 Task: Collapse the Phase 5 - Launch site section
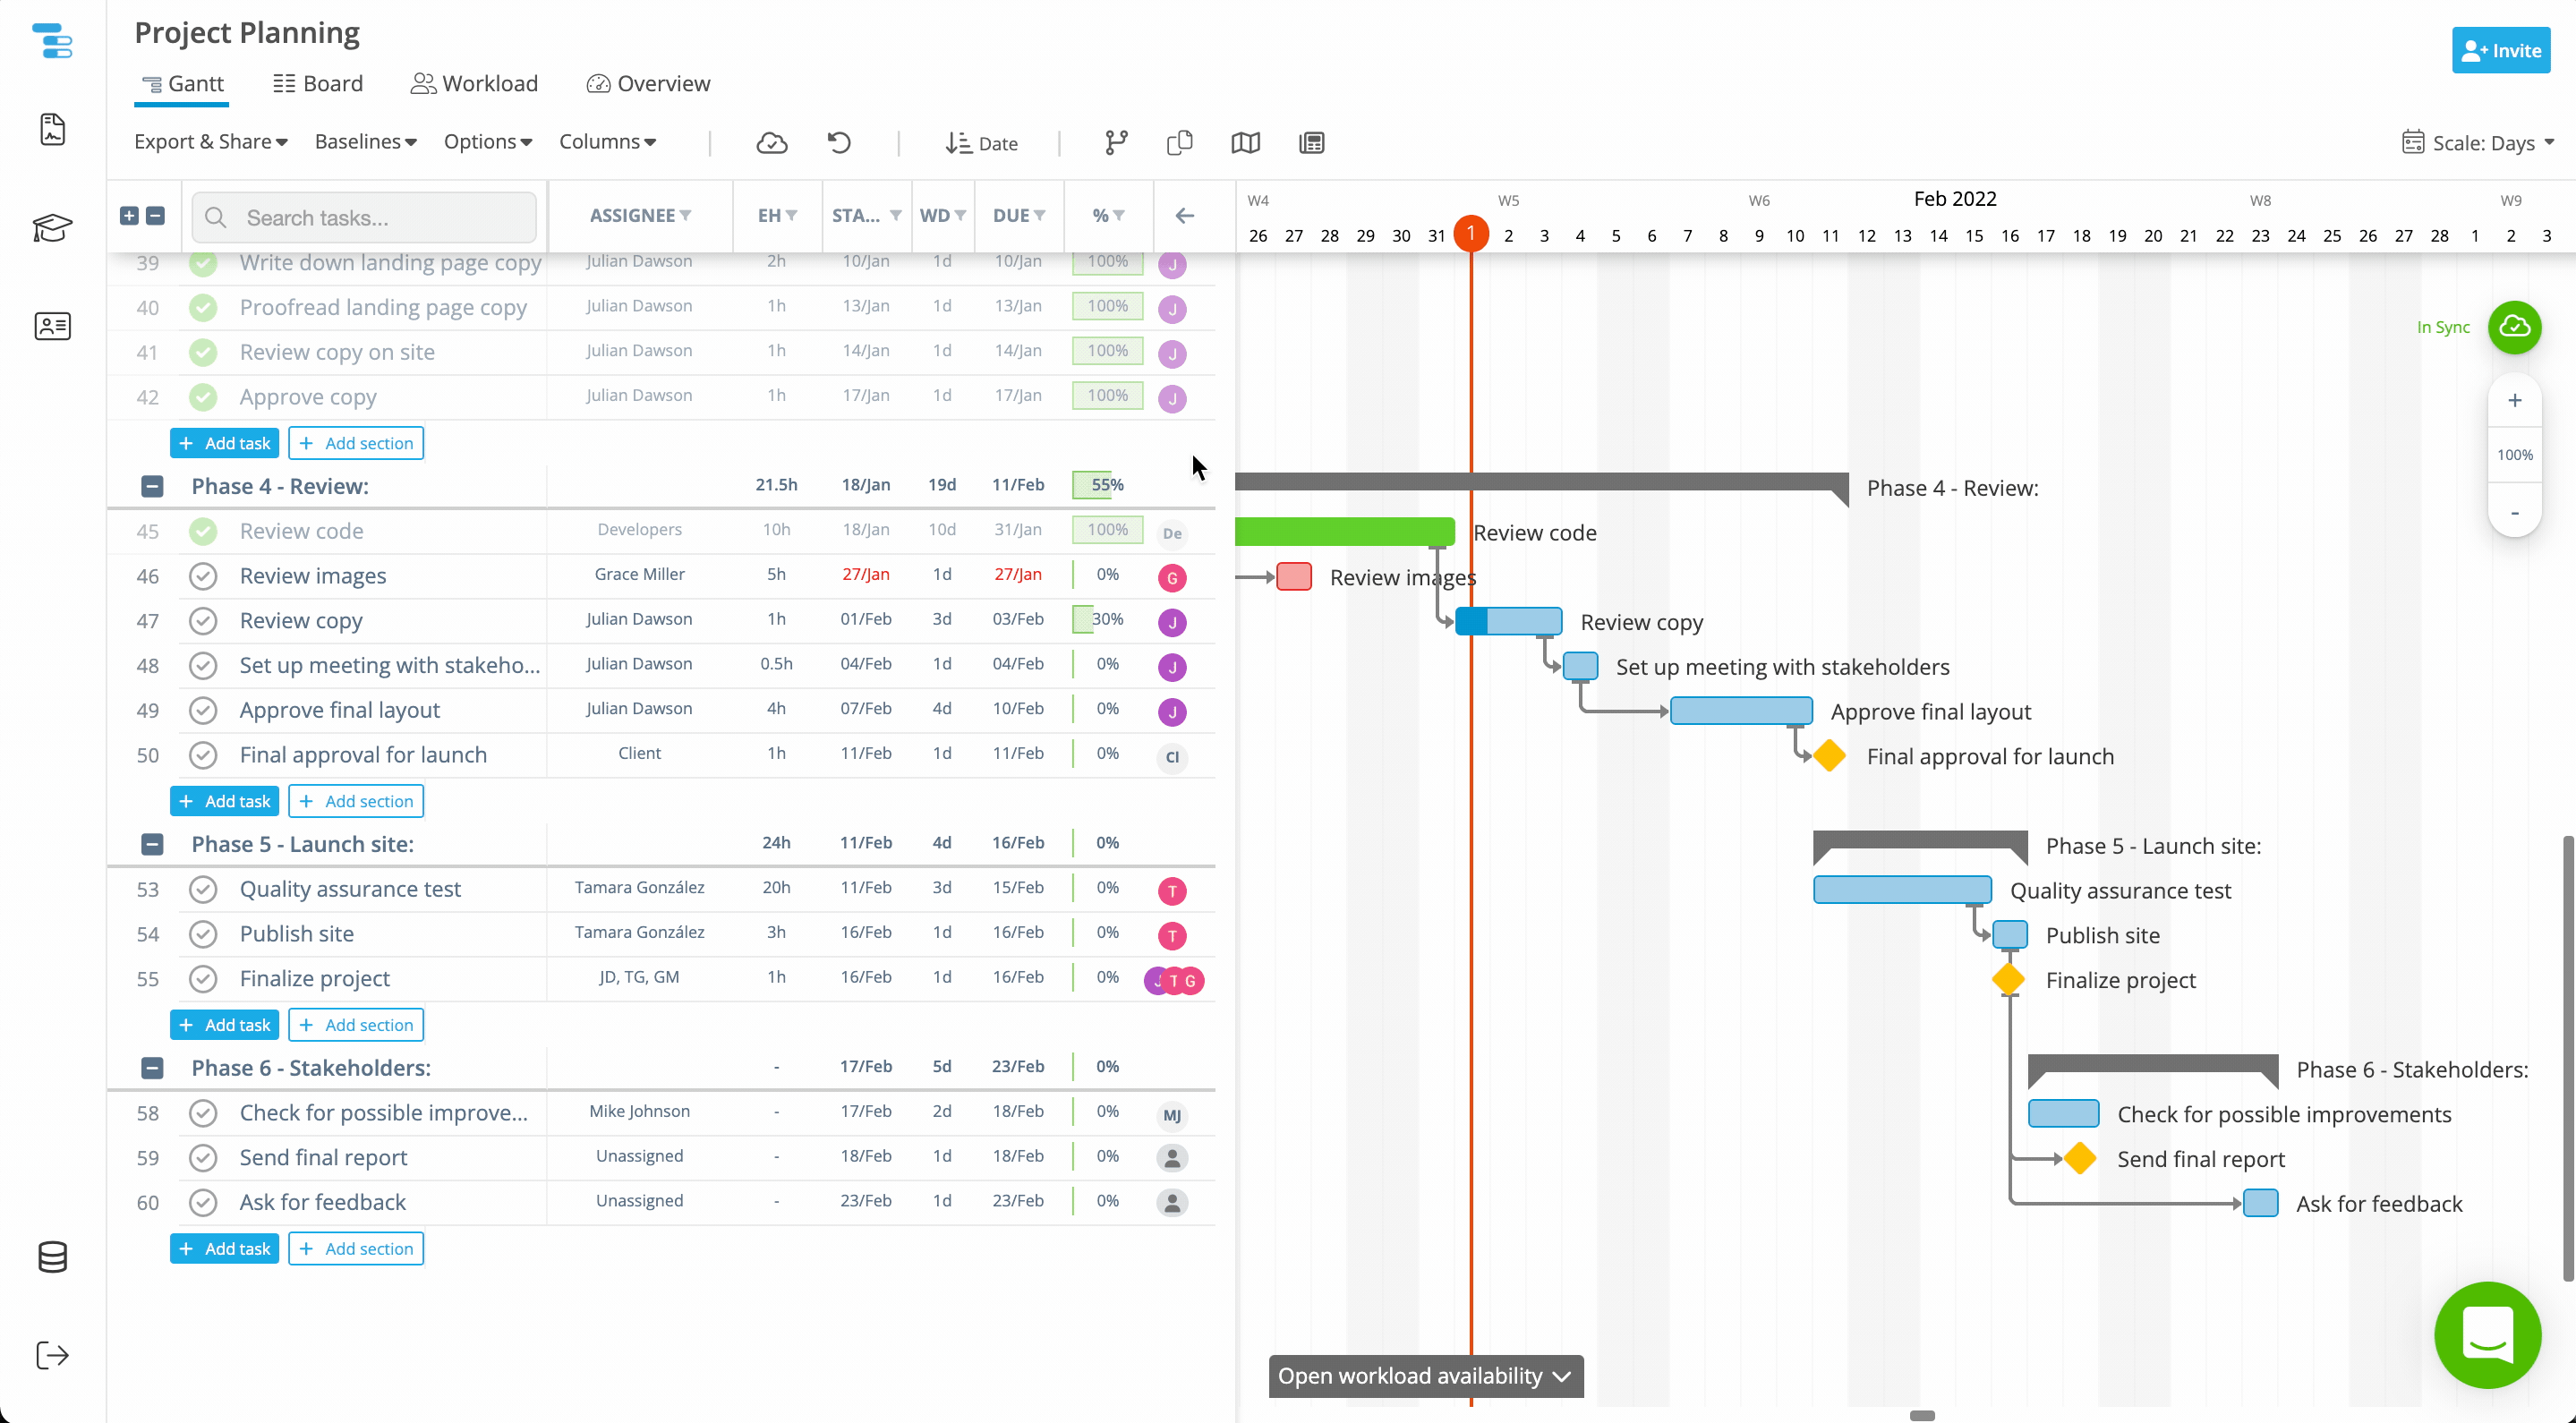152,845
